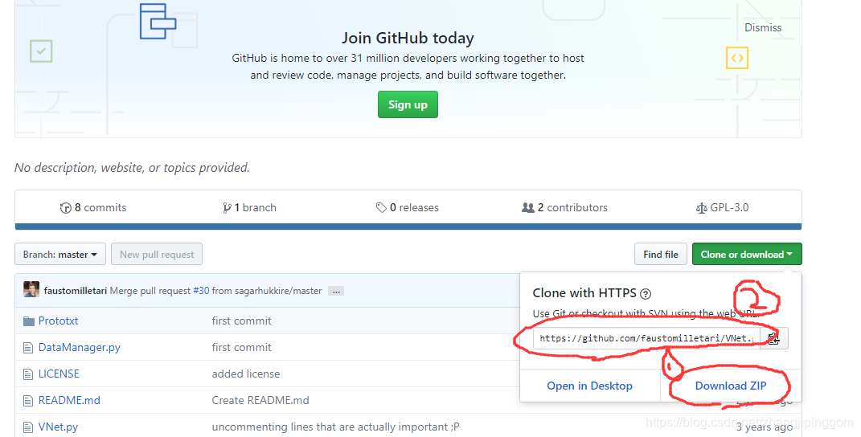The width and height of the screenshot is (861, 437).
Task: Click the releases tag icon
Action: (381, 207)
